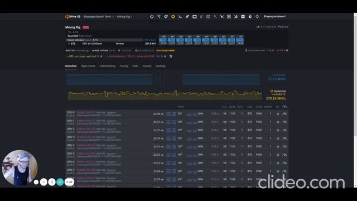Click the GPU 7 row label
This screenshot has width=357, height=201.
point(71,170)
